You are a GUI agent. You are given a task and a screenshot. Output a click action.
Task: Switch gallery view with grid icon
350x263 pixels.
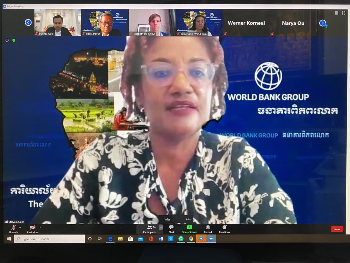click(337, 13)
